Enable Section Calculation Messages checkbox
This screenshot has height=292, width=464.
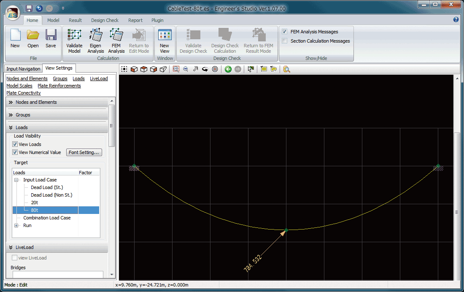(285, 41)
